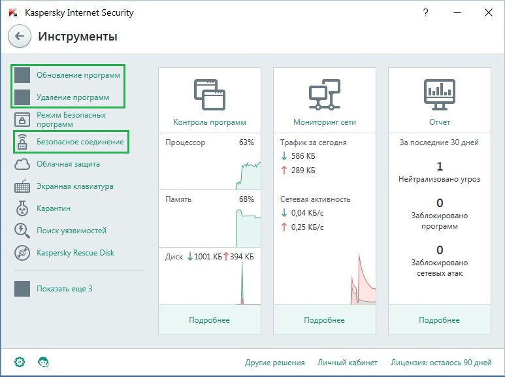505x377 pixels.
Task: Open the Обновление программ tool
Action: 78,75
